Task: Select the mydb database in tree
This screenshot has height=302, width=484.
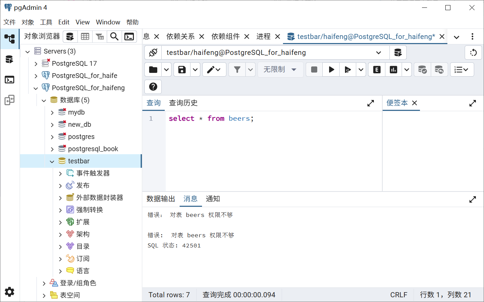Action: pyautogui.click(x=76, y=113)
